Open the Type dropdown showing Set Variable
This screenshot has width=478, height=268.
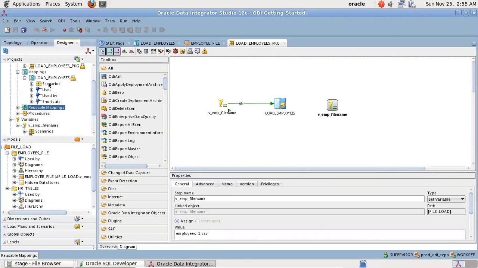(446, 199)
